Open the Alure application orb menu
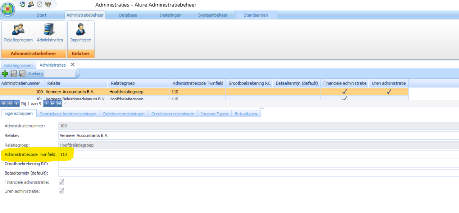 (x=8, y=9)
